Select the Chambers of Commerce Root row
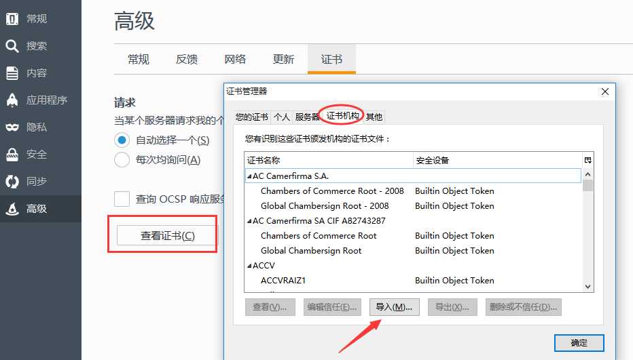The width and height of the screenshot is (633, 360). 413,236
